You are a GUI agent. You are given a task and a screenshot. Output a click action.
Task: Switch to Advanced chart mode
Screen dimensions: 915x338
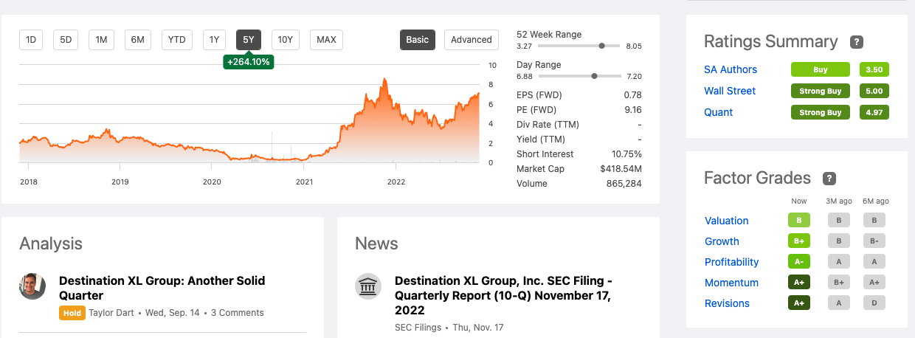[x=471, y=40]
